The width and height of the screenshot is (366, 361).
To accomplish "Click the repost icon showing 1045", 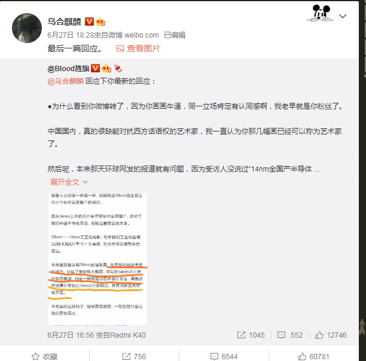I will coord(251,335).
